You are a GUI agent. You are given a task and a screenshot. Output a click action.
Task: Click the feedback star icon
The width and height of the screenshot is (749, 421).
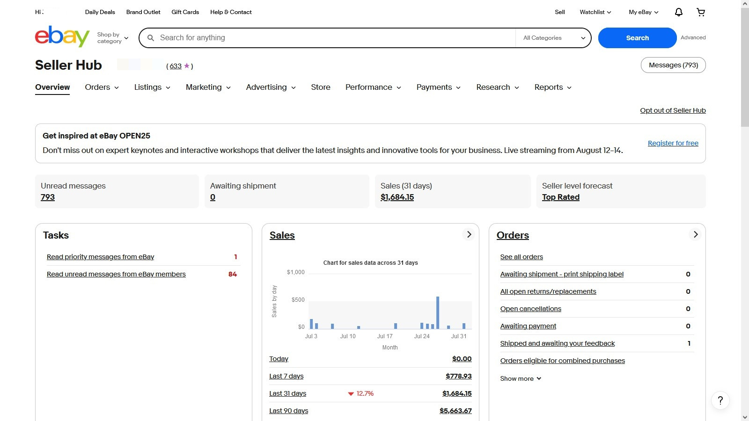(186, 66)
